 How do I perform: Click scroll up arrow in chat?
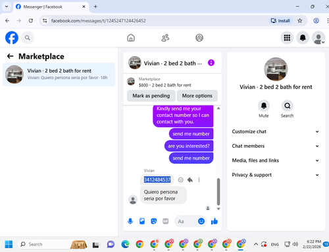(x=218, y=108)
